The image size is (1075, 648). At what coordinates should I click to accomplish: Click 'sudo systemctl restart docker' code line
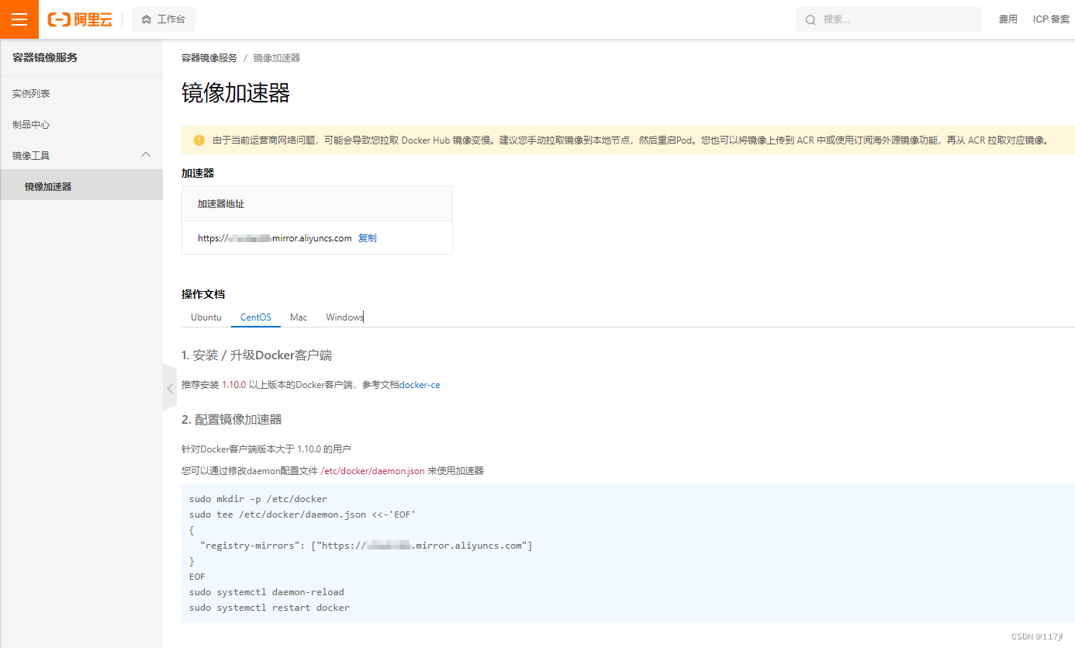coord(269,608)
